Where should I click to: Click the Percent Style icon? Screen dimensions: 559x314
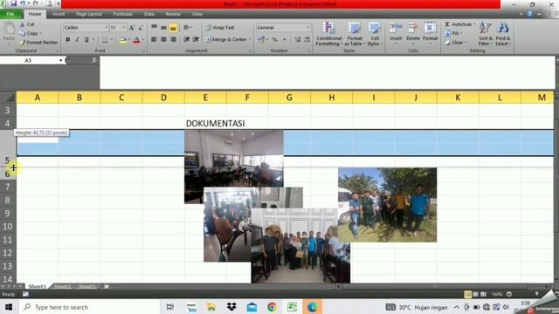tap(275, 39)
